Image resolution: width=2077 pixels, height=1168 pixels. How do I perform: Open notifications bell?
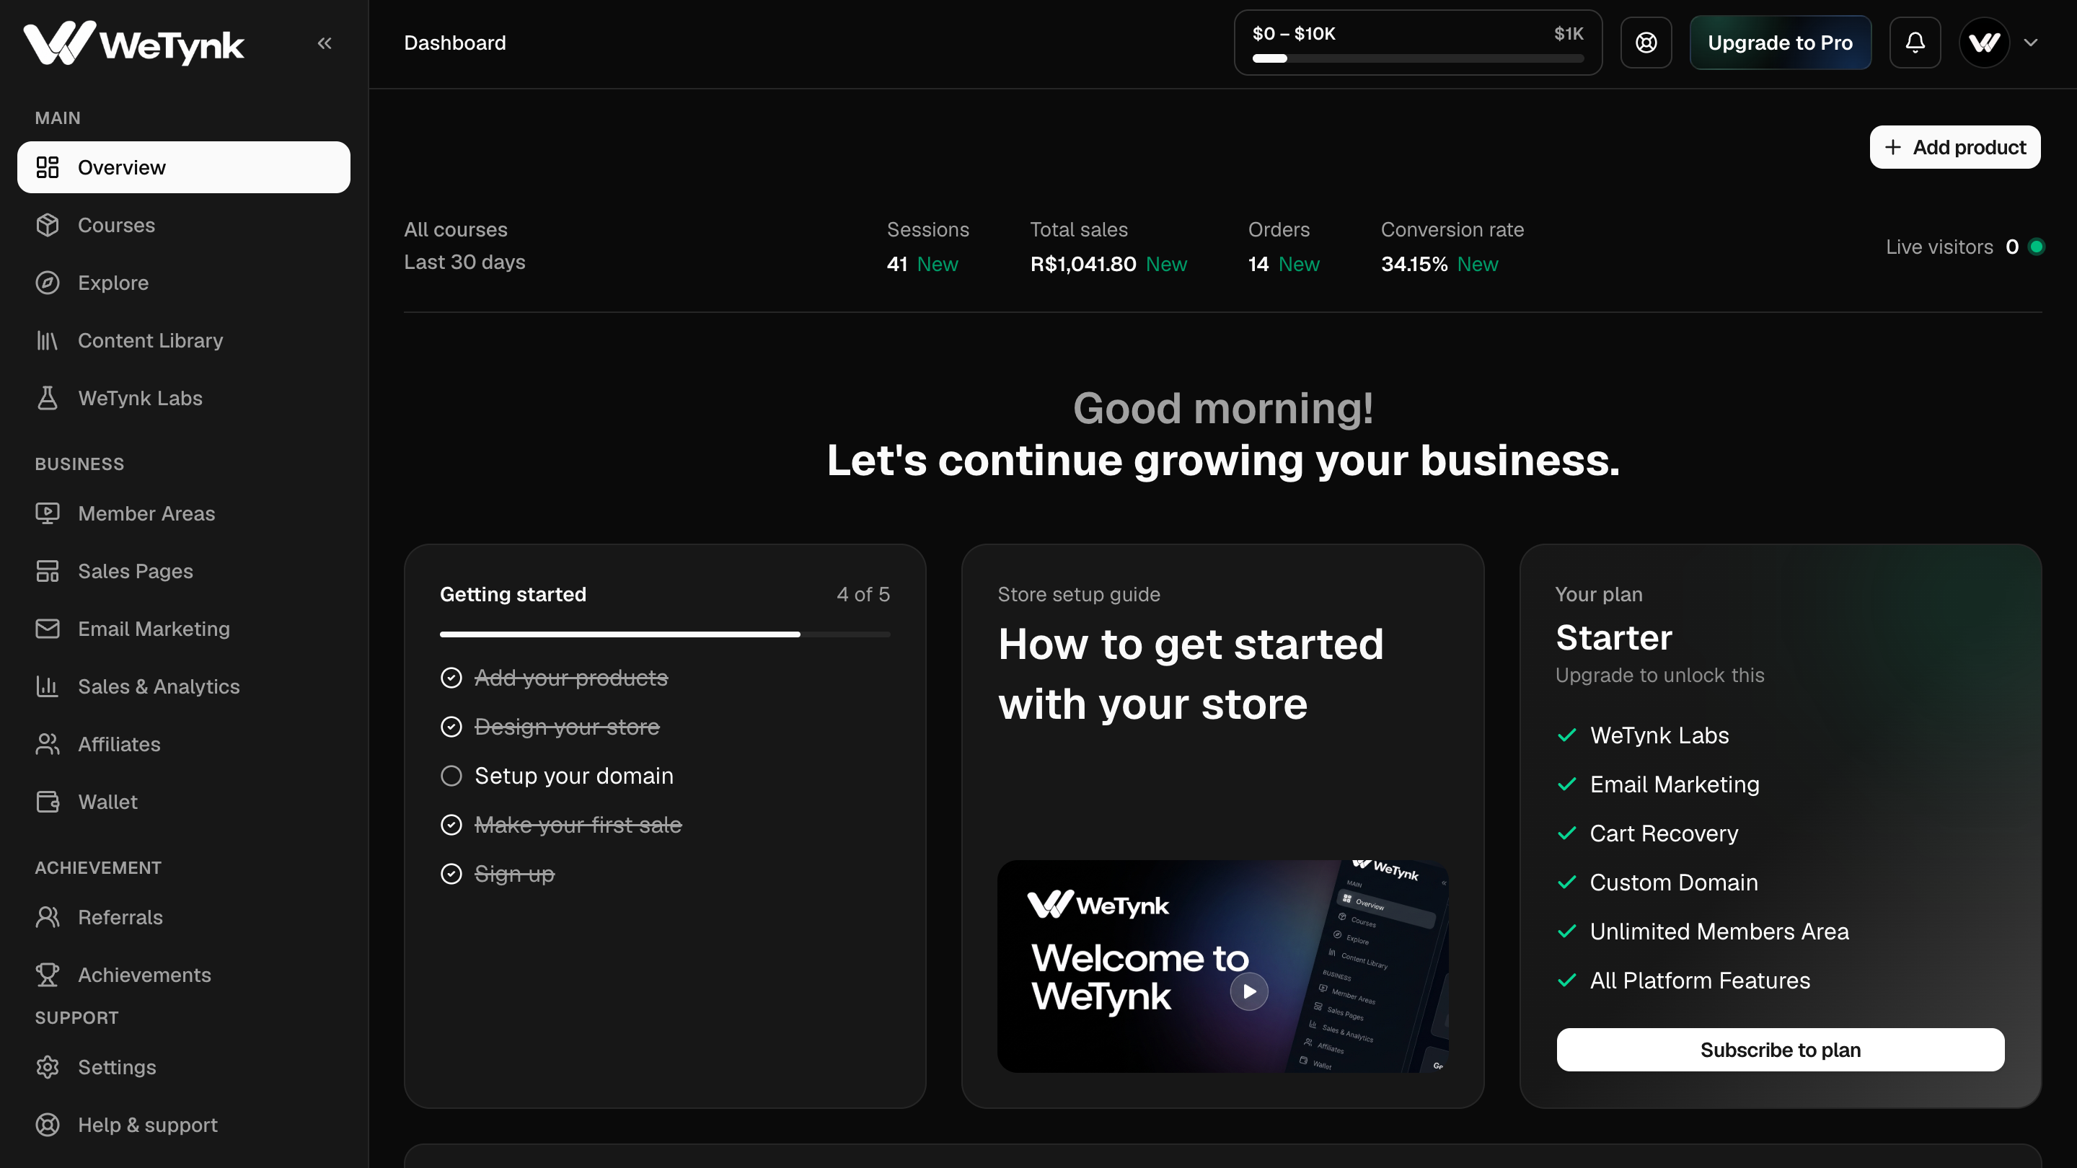coord(1914,43)
